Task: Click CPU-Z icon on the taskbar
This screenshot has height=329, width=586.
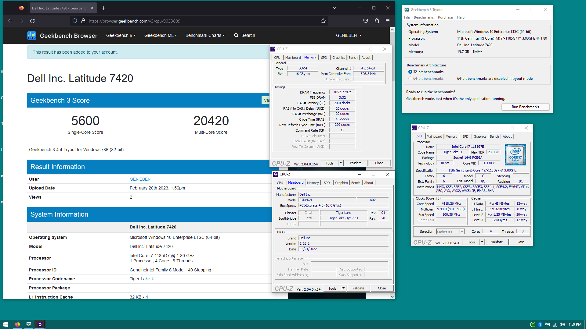Action: point(40,324)
